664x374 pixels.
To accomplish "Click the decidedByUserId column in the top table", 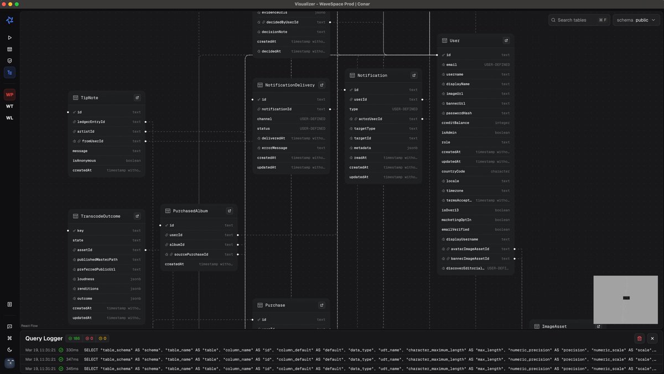I will pyautogui.click(x=292, y=22).
